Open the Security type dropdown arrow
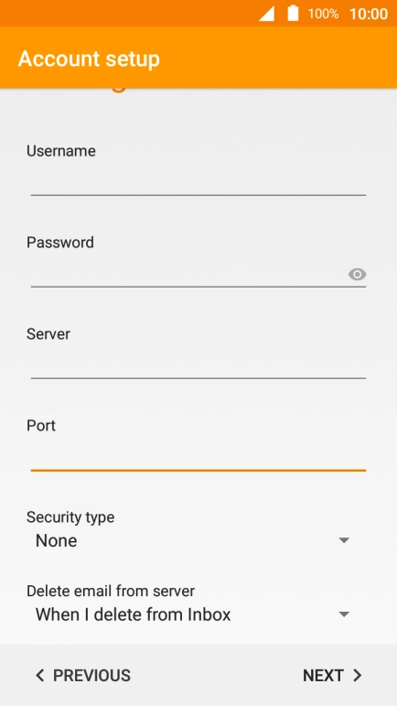The image size is (397, 706). [344, 540]
